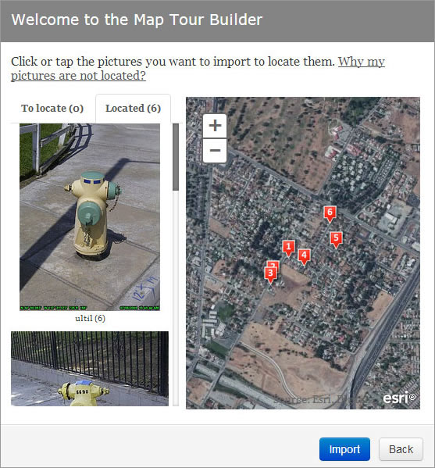Click the ultil (6) caption label
435x468 pixels.
click(90, 318)
